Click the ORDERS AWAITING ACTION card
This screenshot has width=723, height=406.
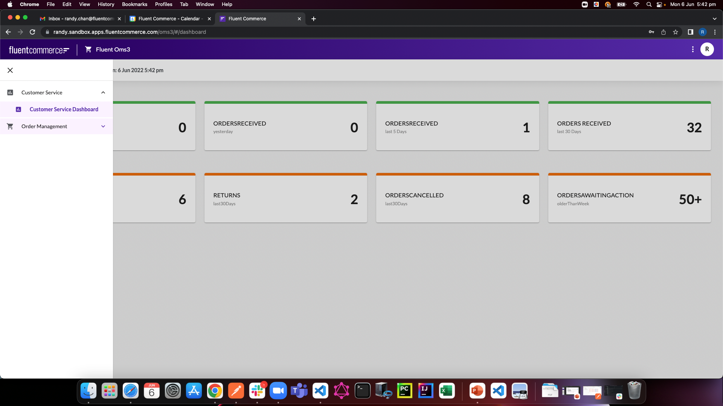(629, 199)
